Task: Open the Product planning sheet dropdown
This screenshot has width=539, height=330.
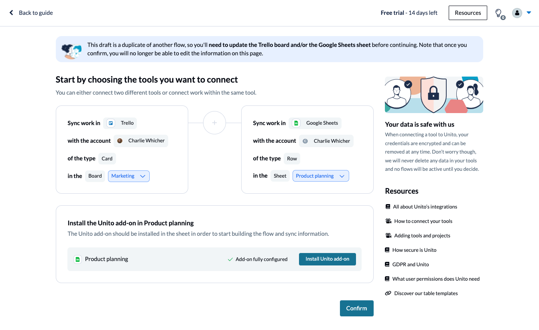Action: [321, 176]
